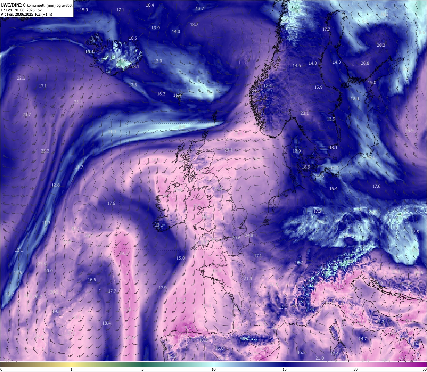Click the 18.3 value over northern Spain
The height and width of the screenshot is (372, 427).
203,340
